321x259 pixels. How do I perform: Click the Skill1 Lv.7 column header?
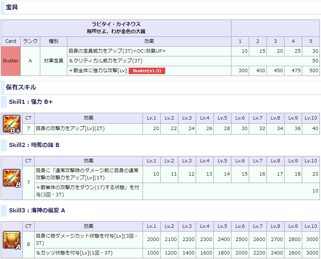[x=258, y=118]
